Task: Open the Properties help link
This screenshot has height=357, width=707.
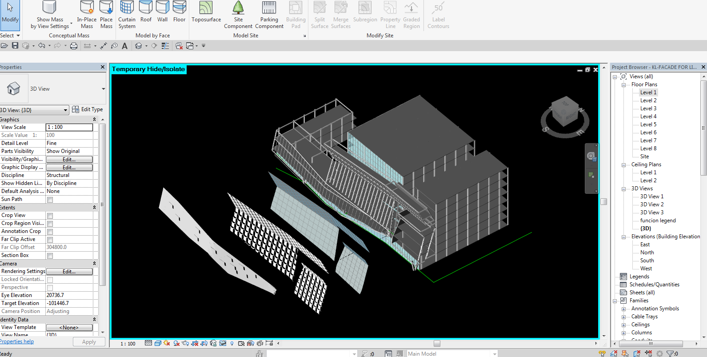Action: pyautogui.click(x=17, y=341)
